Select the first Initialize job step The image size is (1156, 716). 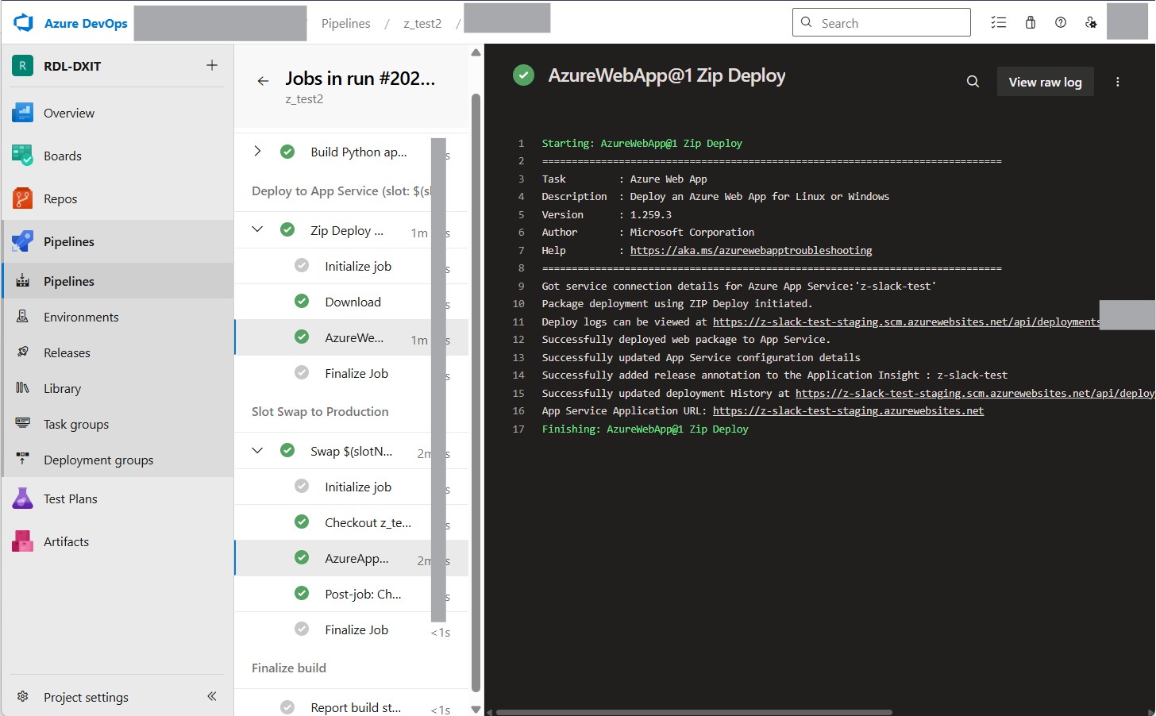351,266
